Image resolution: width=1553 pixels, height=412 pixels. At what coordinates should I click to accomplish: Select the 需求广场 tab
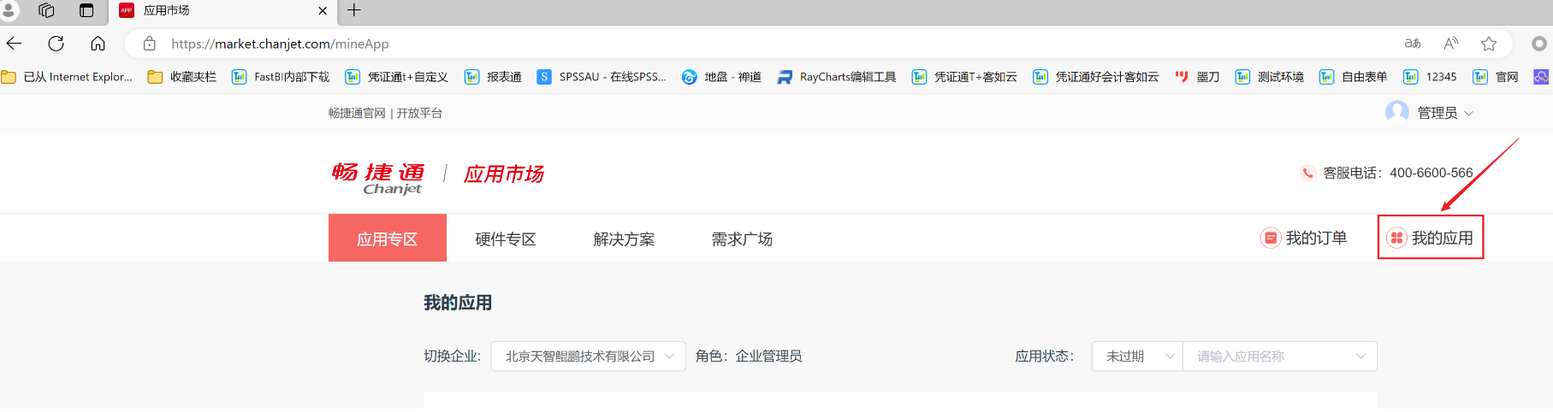(742, 239)
